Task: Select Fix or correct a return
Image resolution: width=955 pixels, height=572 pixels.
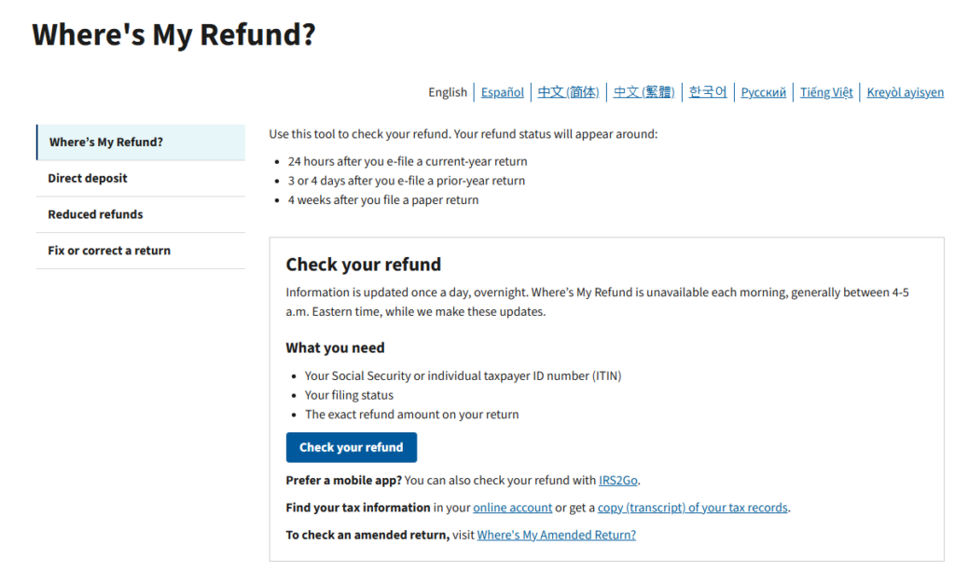Action: click(109, 251)
